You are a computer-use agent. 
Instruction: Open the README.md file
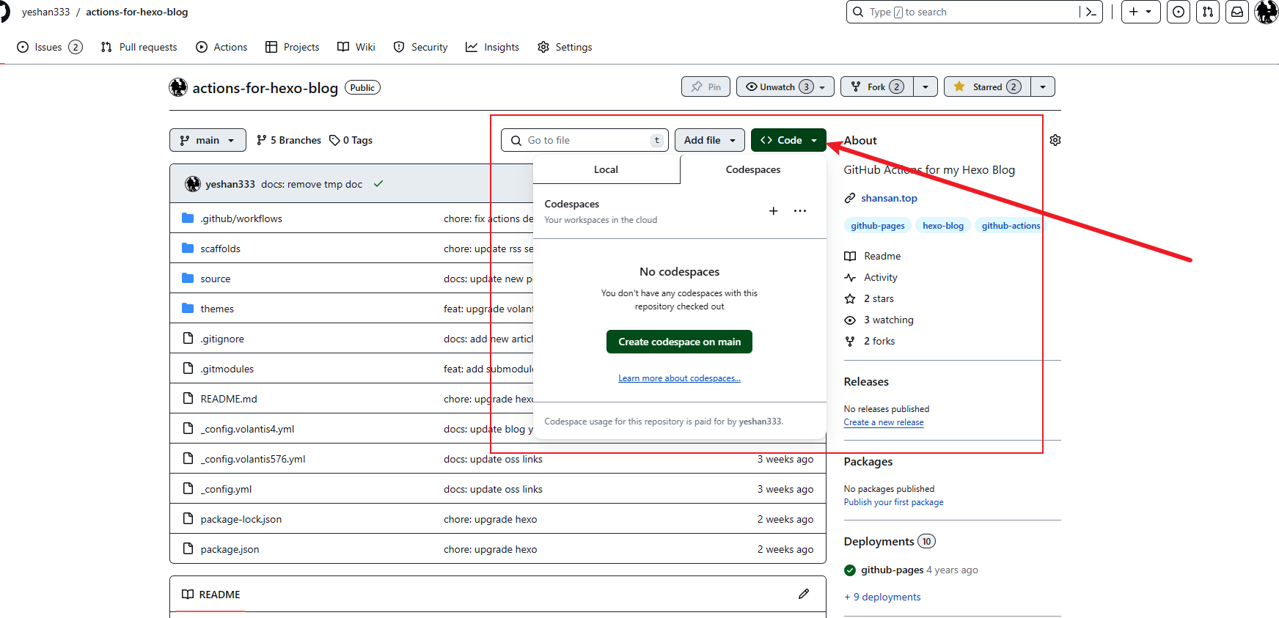click(x=229, y=399)
